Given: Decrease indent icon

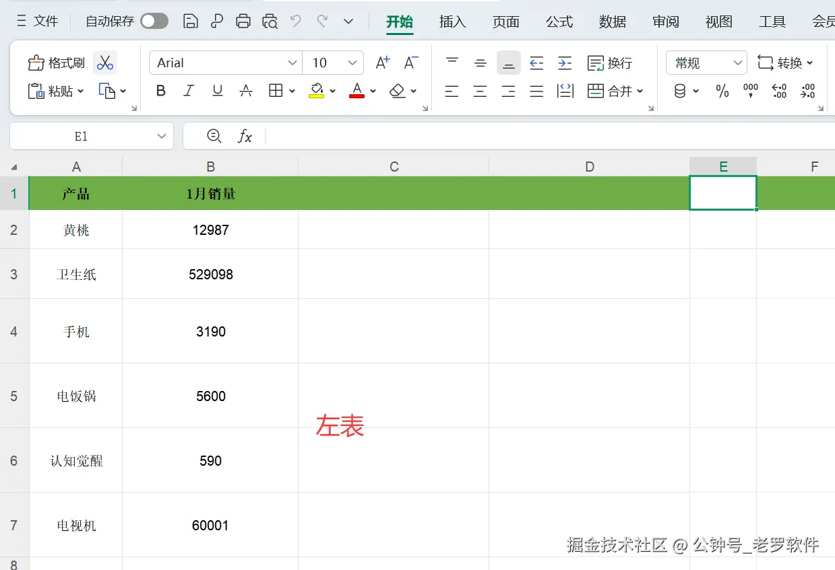Looking at the screenshot, I should click(x=536, y=63).
